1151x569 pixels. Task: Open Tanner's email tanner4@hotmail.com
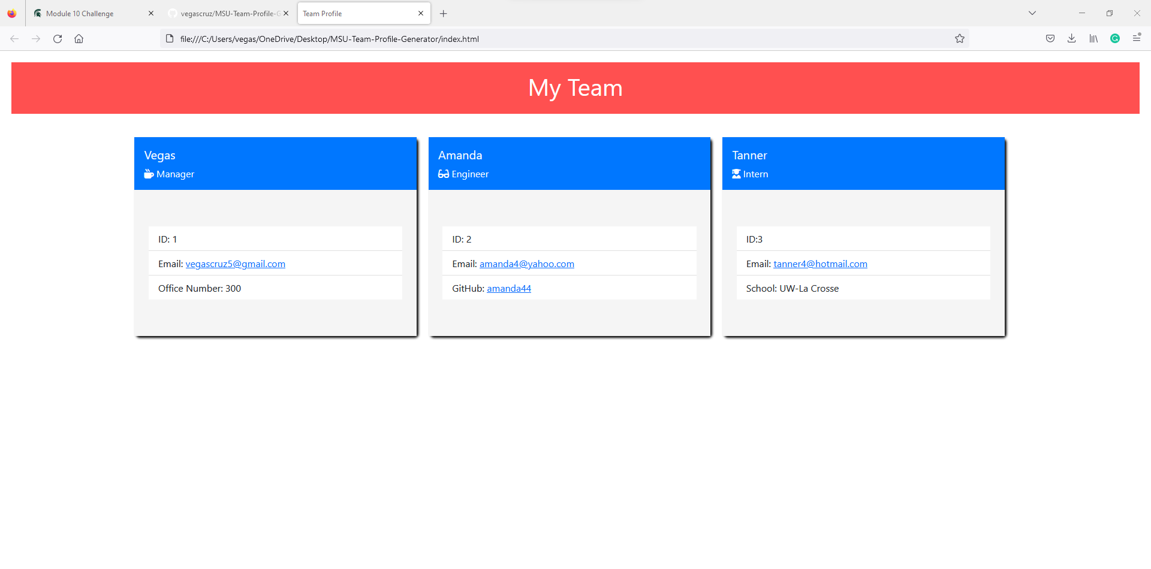pyautogui.click(x=820, y=264)
